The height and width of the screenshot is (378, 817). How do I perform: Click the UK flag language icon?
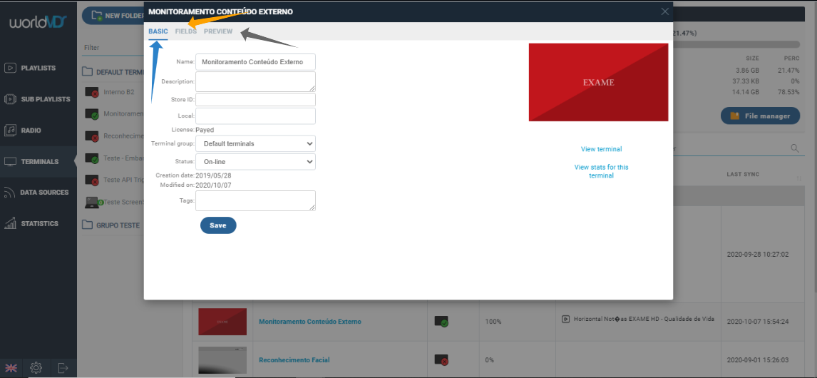pyautogui.click(x=11, y=367)
